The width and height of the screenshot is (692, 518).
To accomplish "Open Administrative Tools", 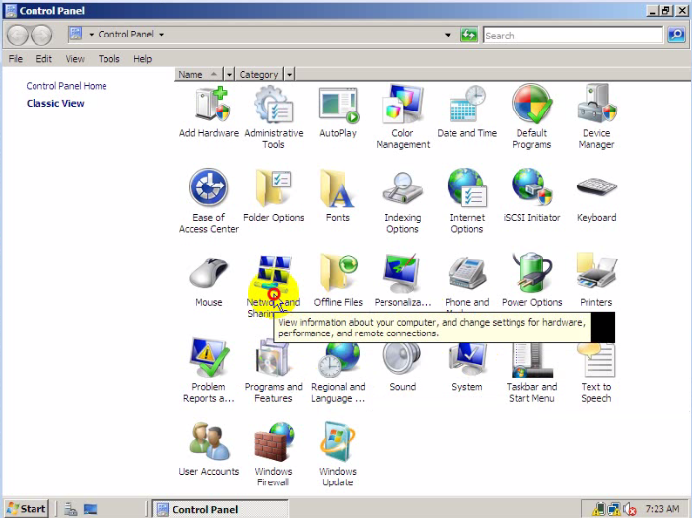I will pyautogui.click(x=274, y=117).
